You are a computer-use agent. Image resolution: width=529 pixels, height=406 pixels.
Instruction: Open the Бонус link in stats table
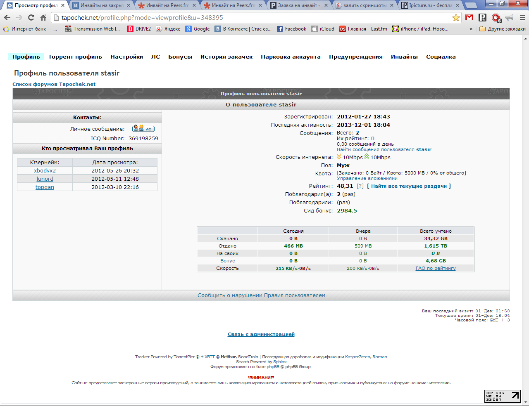[227, 261]
